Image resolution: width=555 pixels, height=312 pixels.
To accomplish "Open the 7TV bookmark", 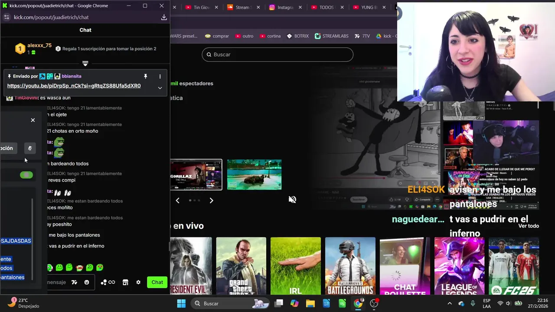I will [x=362, y=36].
